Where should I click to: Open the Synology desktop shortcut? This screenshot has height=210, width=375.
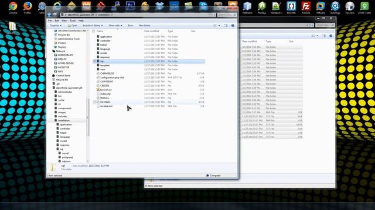pyautogui.click(x=335, y=7)
